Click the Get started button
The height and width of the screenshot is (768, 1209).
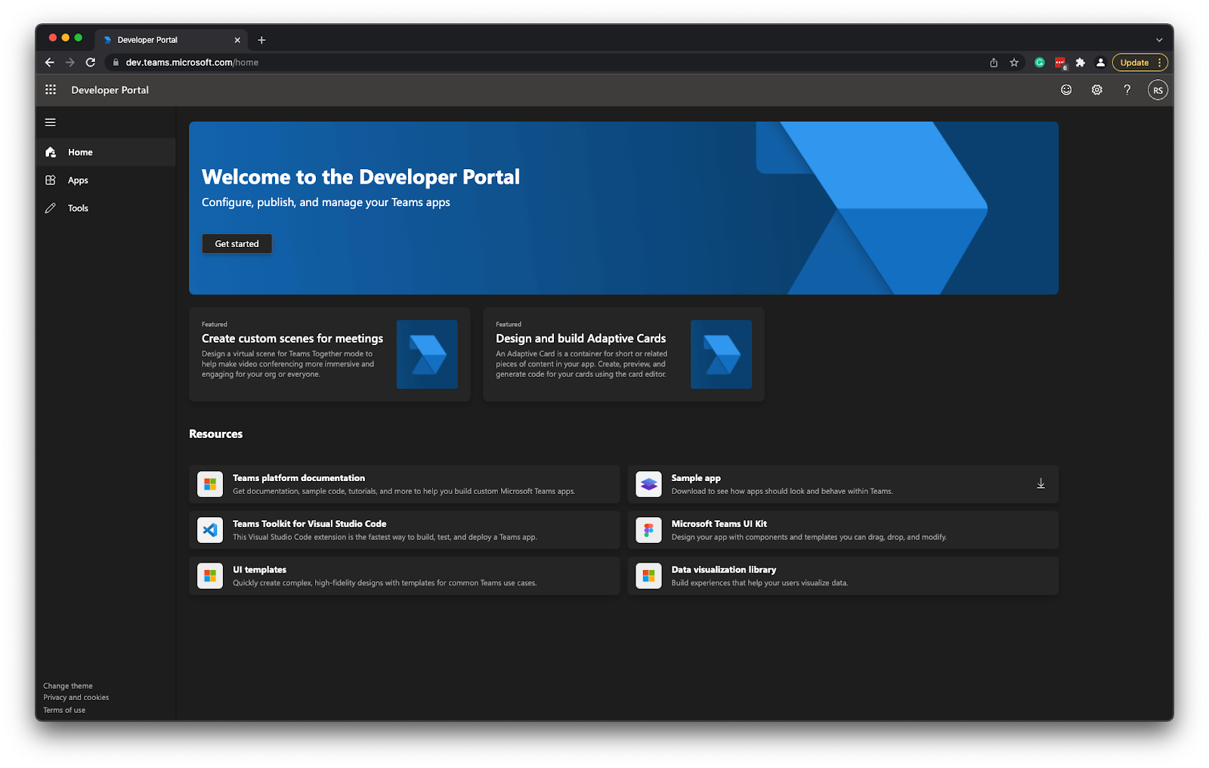[237, 243]
